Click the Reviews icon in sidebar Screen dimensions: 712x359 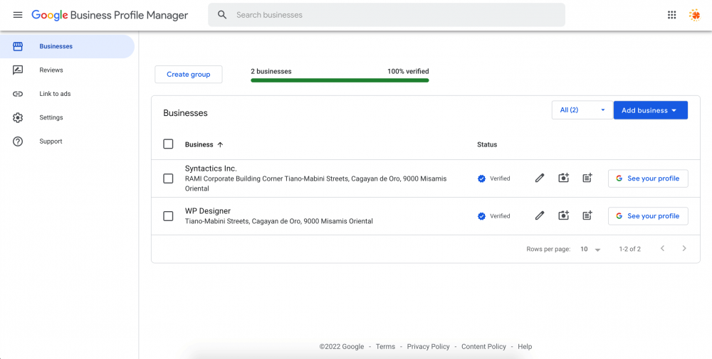18,70
